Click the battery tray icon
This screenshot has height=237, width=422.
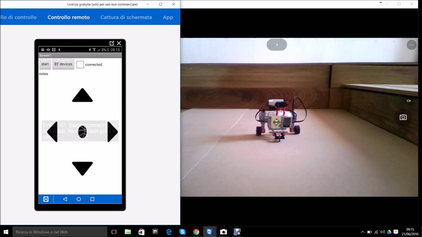(369, 232)
